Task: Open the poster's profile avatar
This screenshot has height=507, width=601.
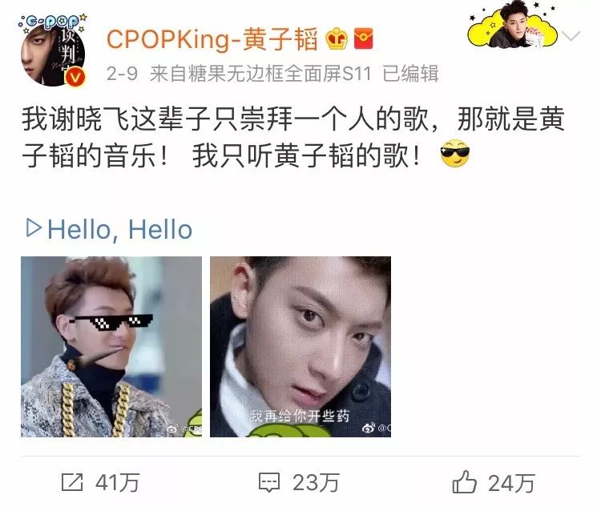Action: point(53,50)
